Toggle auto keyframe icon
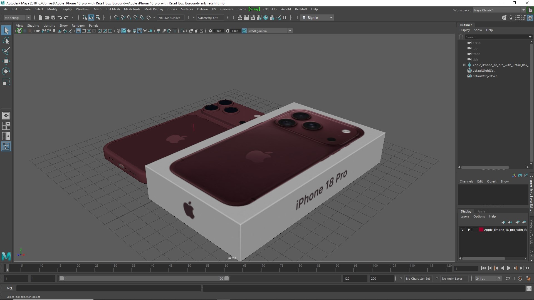Viewport: 534px width, 300px height. pos(520,278)
